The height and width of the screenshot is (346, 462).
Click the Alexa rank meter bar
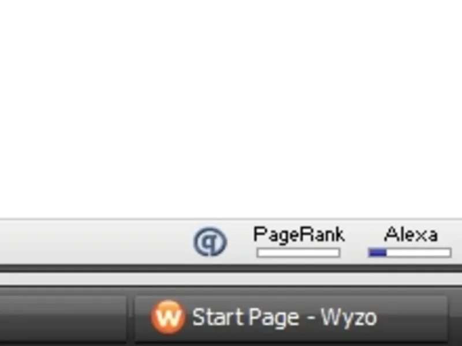click(409, 253)
